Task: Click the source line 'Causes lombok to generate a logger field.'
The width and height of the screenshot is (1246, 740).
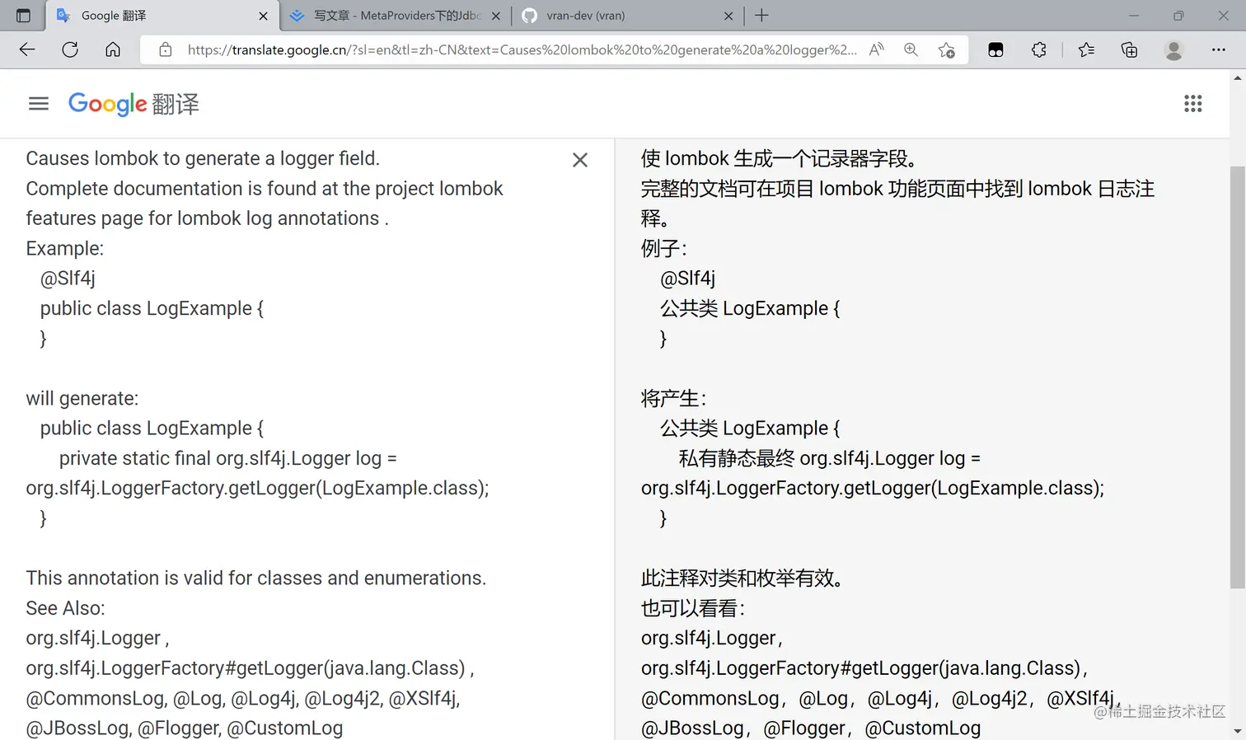Action: click(x=203, y=158)
